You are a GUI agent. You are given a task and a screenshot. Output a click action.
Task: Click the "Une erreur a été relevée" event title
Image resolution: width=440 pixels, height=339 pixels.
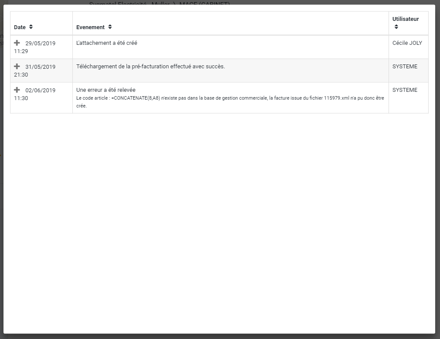coord(106,90)
